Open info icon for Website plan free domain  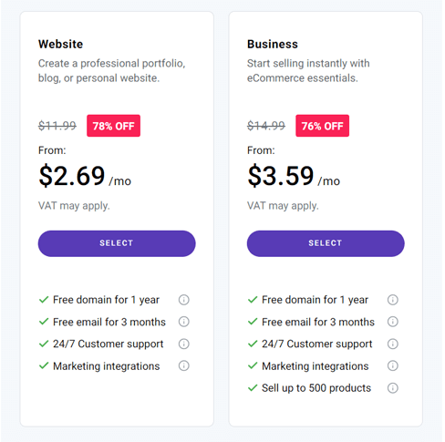183,300
